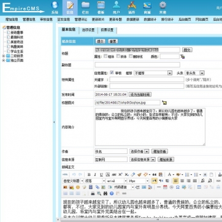This screenshot has width=222, height=222.
Task: Open the 自定义标题 editor dropdown
Action: (x=73, y=181)
